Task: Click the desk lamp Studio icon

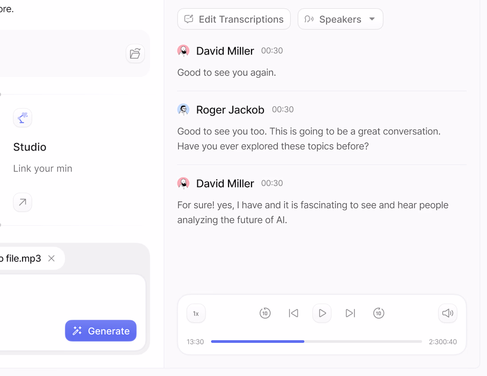Action: pos(23,118)
